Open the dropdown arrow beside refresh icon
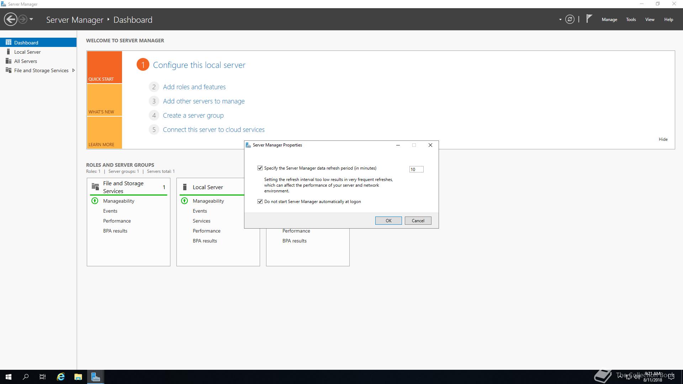683x384 pixels. click(x=560, y=20)
